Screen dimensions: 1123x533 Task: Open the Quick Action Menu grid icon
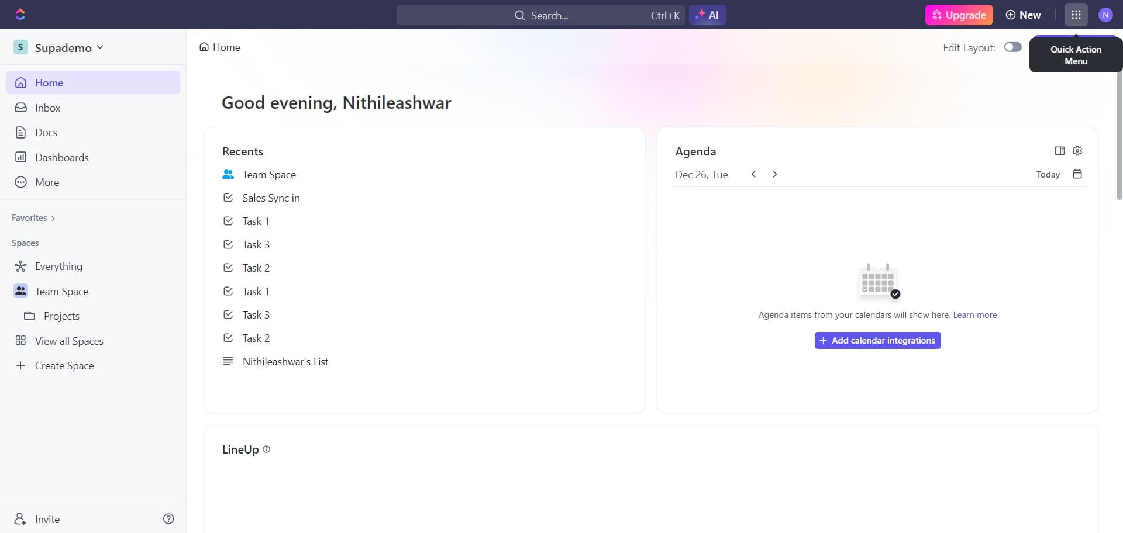coord(1075,15)
